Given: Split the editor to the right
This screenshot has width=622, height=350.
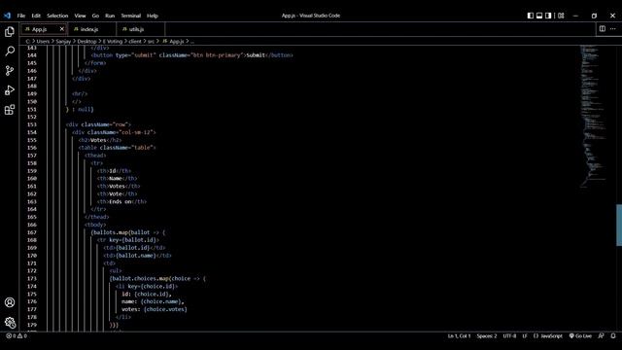Looking at the screenshot, I should pyautogui.click(x=603, y=28).
